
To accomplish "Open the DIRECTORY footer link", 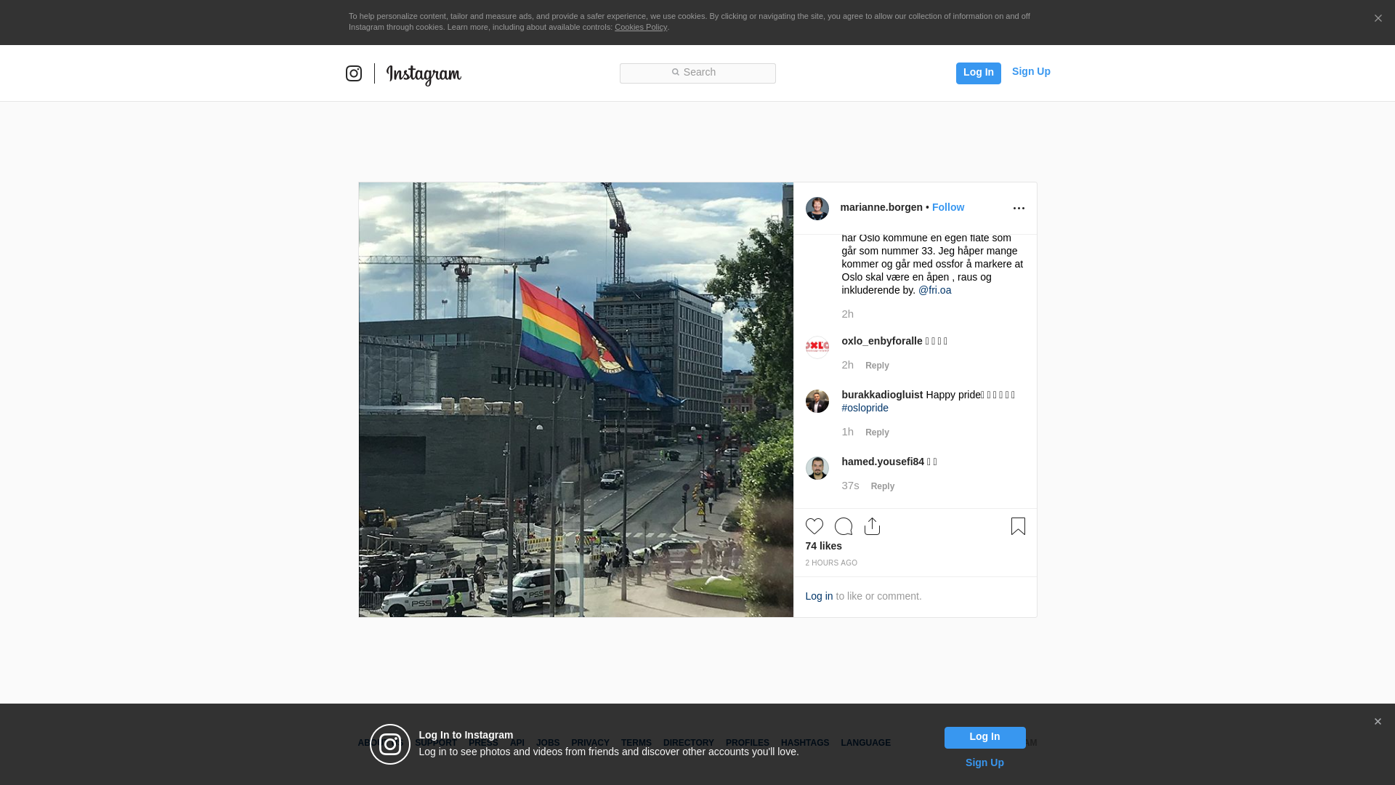I will (688, 743).
